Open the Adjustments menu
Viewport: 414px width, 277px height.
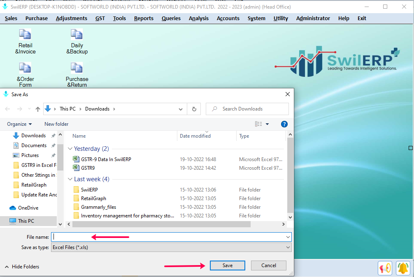tap(72, 18)
